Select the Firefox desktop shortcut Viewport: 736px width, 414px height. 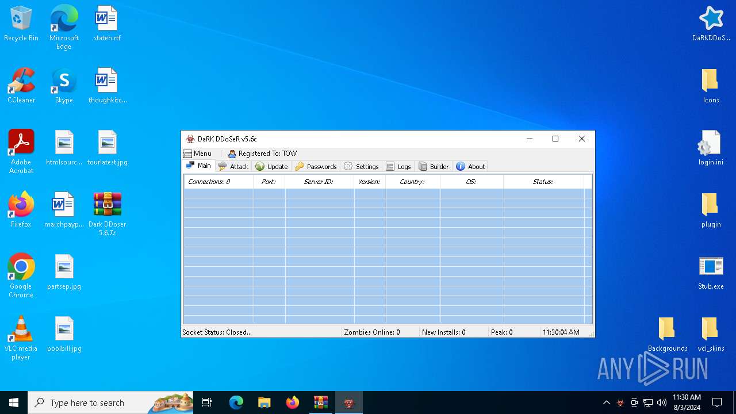pos(21,210)
